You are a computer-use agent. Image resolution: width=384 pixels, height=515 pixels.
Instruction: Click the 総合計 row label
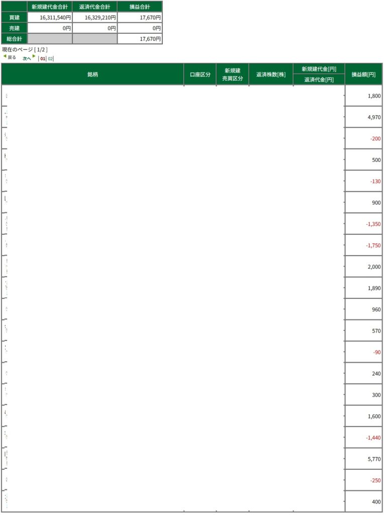pos(14,39)
